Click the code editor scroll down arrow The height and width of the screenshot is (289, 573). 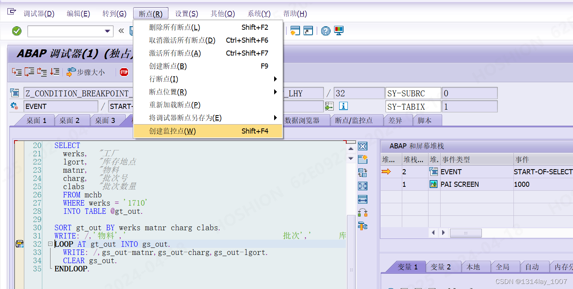[x=351, y=159]
